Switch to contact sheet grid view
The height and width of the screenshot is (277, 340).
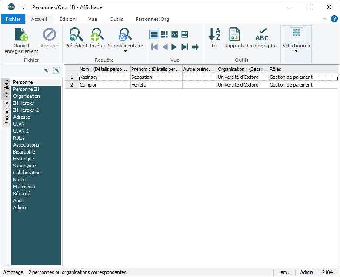pos(164,34)
